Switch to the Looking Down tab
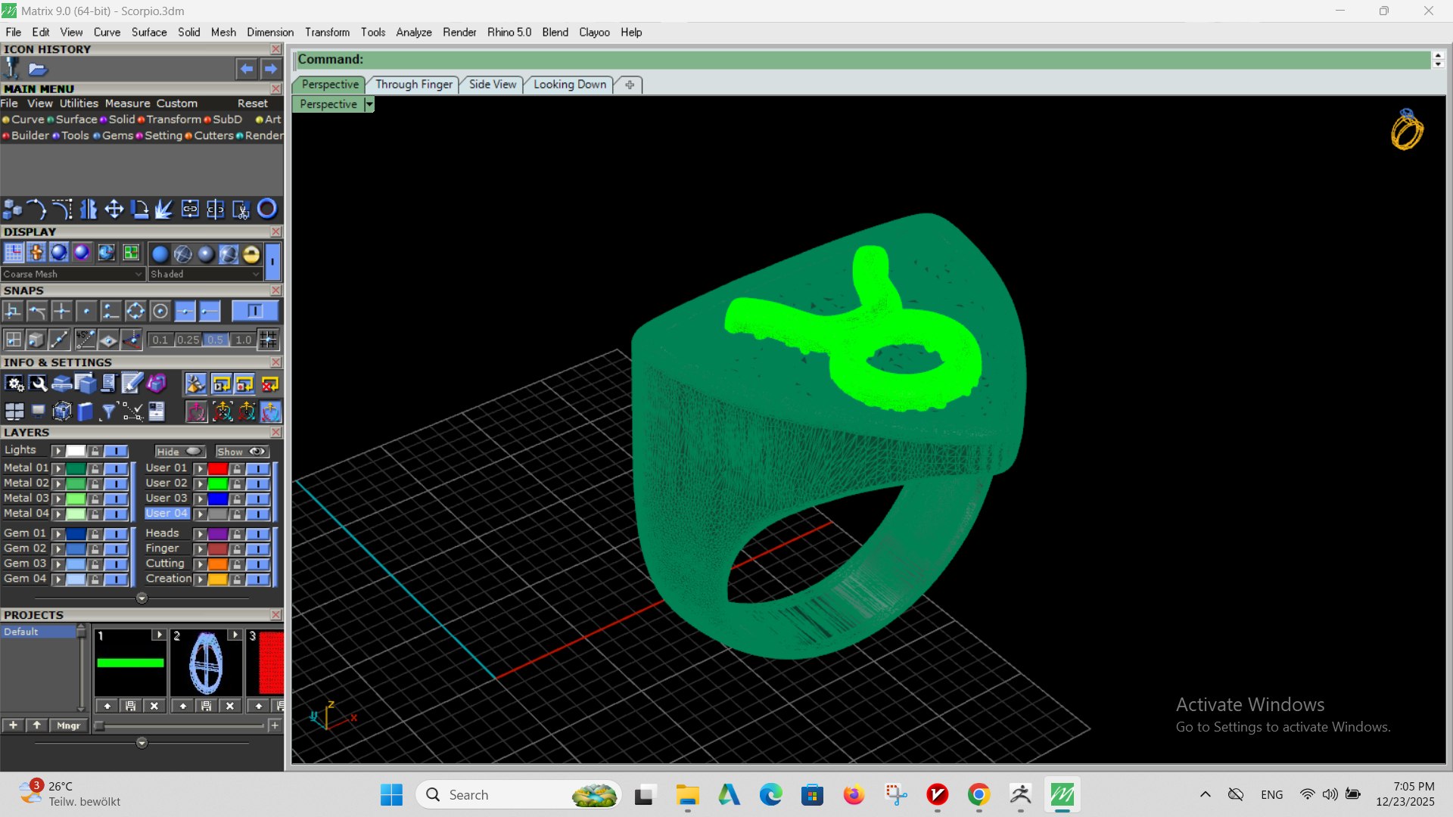The image size is (1453, 817). 570,84
